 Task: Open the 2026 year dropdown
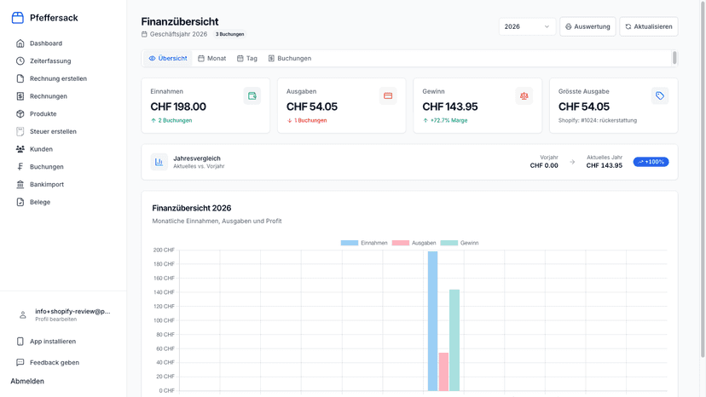coord(527,26)
